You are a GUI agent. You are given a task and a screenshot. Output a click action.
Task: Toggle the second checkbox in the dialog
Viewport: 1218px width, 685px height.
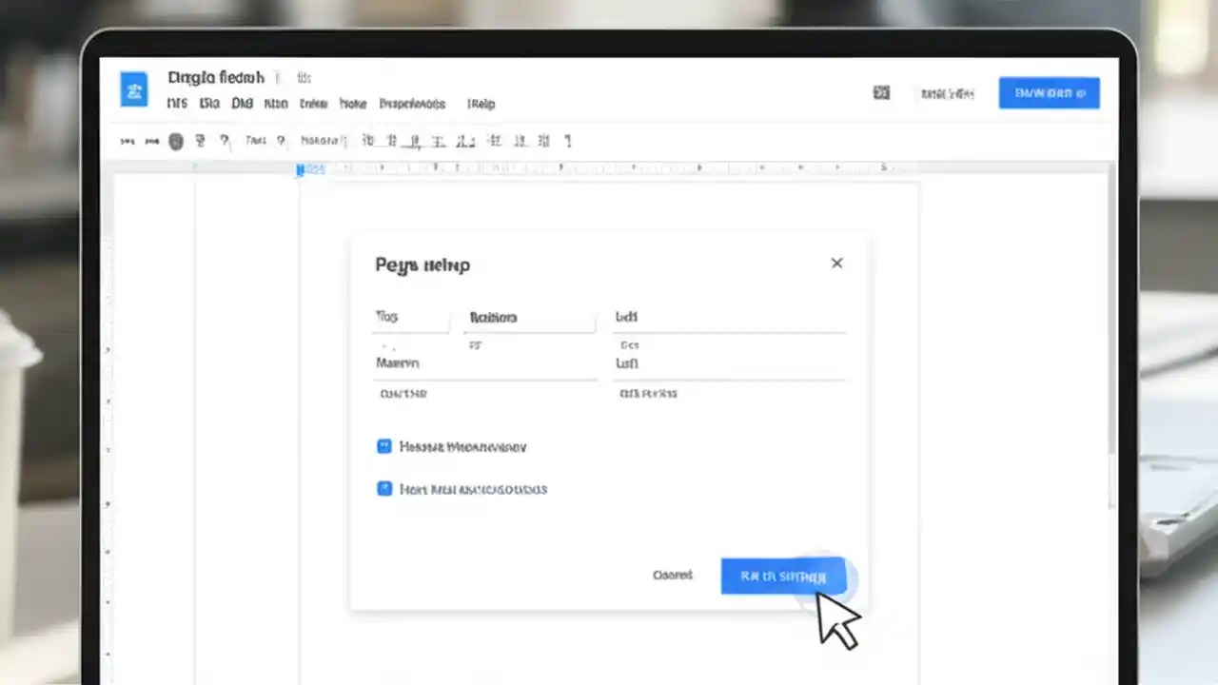383,488
